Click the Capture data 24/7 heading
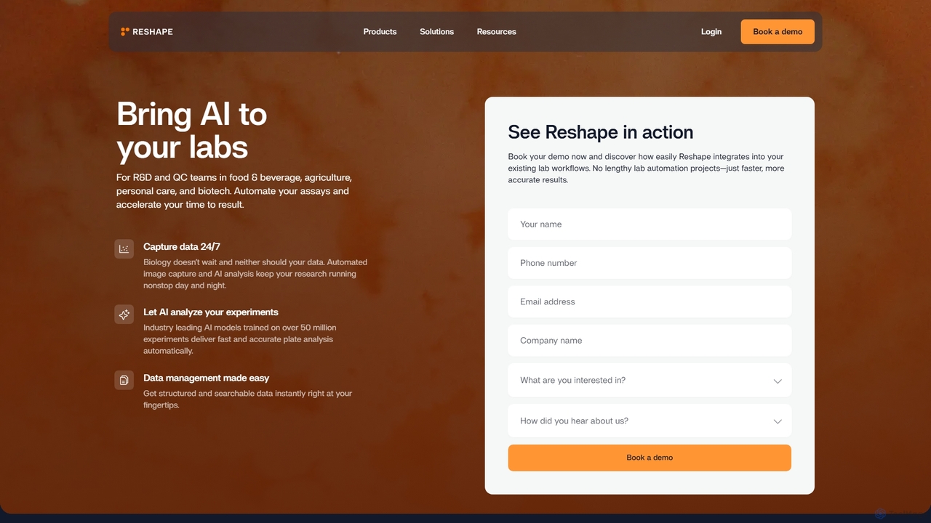The width and height of the screenshot is (931, 523). [182, 247]
